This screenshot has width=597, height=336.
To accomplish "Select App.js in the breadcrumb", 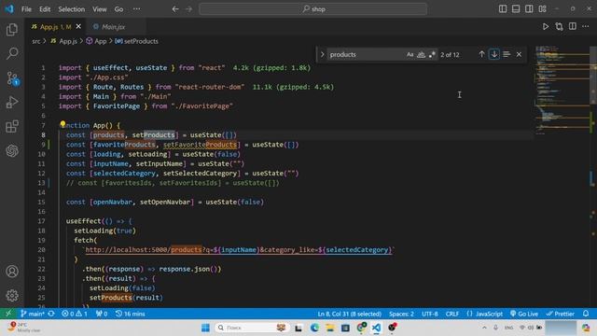I will [x=64, y=41].
